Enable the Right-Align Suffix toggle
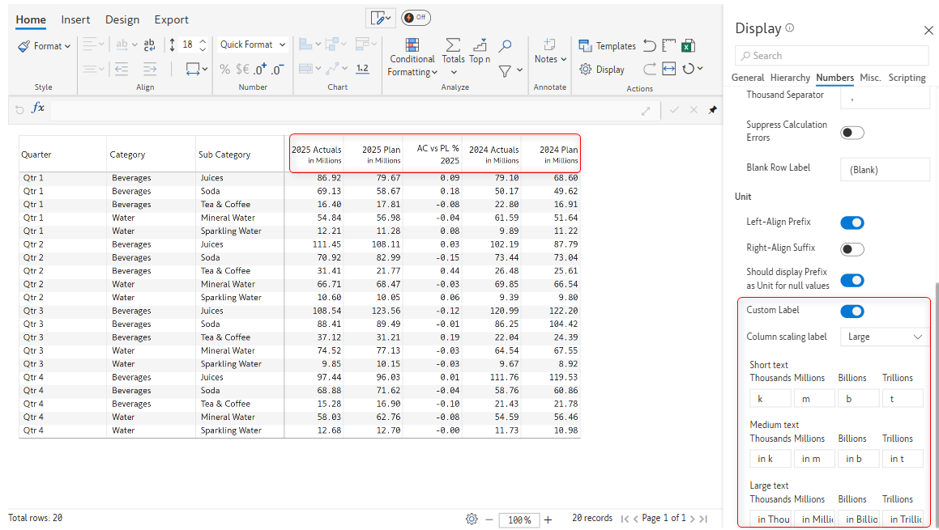The width and height of the screenshot is (939, 530). pos(852,249)
